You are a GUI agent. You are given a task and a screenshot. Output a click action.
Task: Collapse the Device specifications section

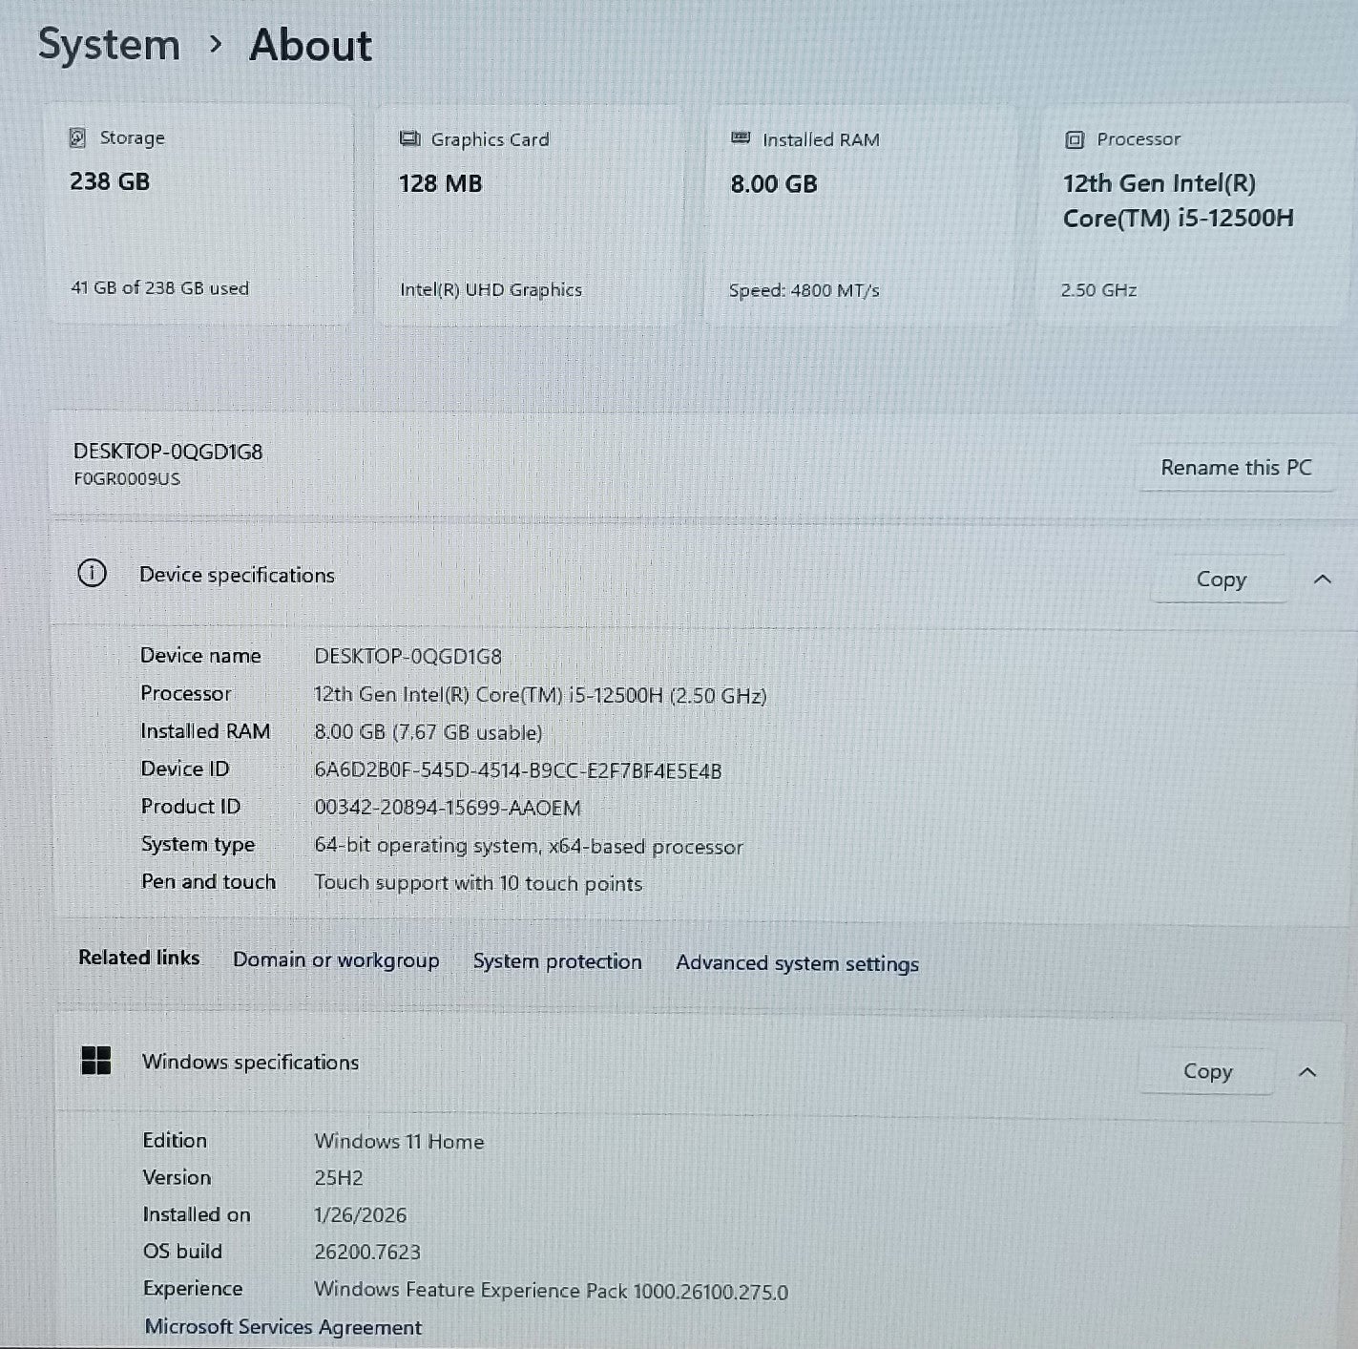click(1323, 578)
